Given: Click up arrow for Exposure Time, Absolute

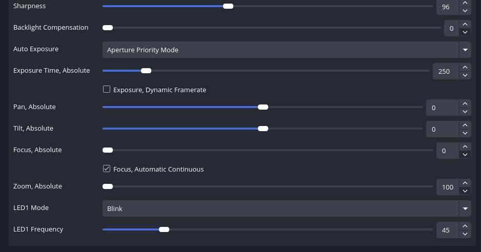Looking at the screenshot, I should point(465,67).
